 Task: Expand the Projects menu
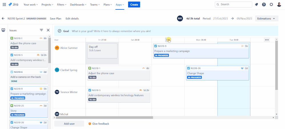click(47, 5)
